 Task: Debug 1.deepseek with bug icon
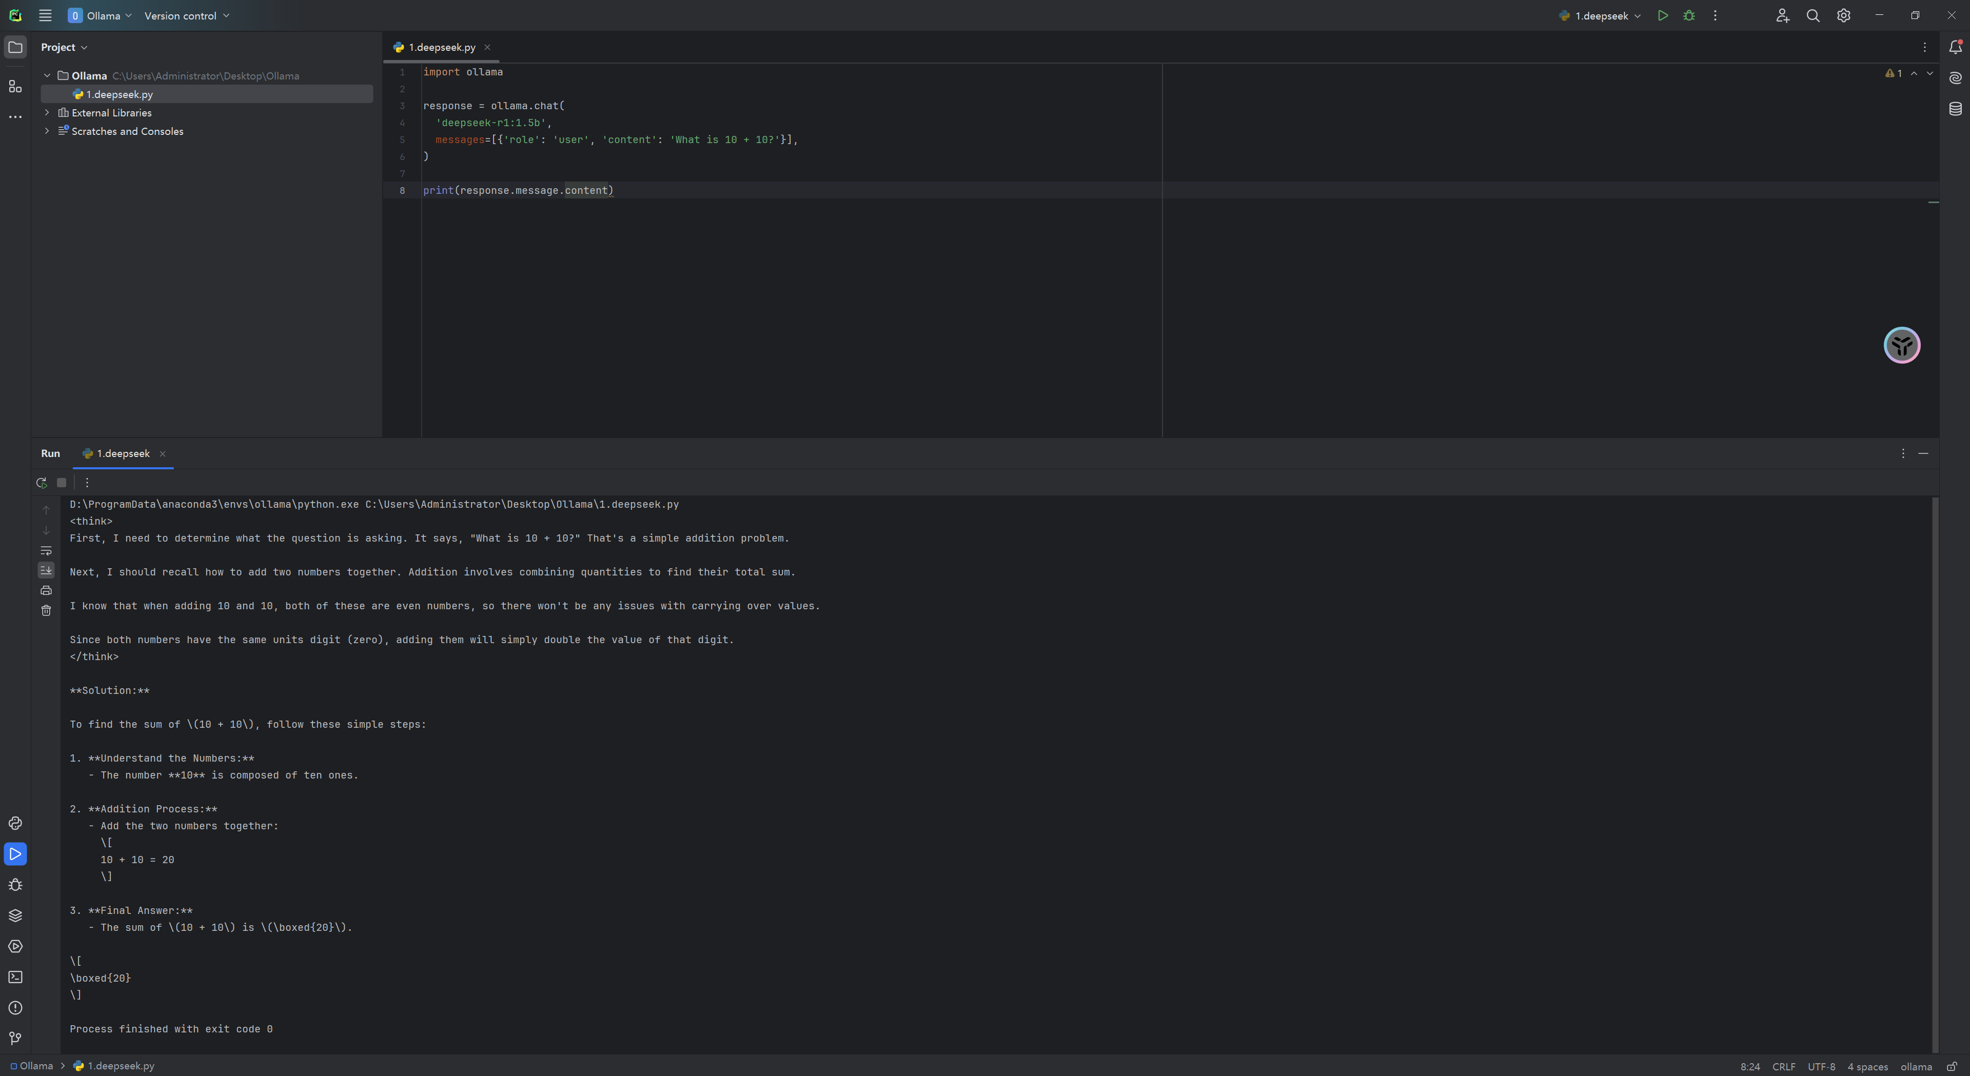coord(1689,15)
